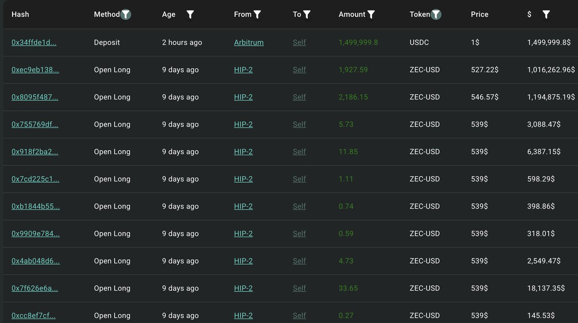This screenshot has width=578, height=323.
Task: Select the 6,387.15$ value cell
Action: 544,152
